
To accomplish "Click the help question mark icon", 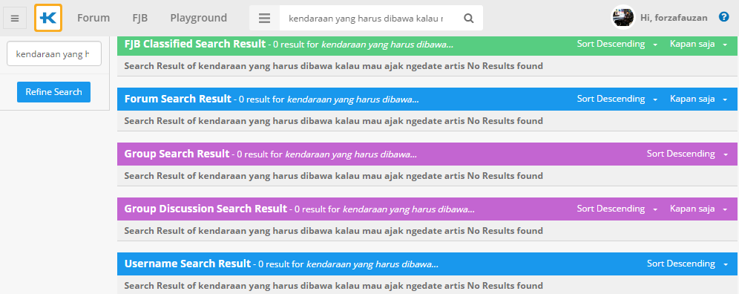I will click(724, 17).
